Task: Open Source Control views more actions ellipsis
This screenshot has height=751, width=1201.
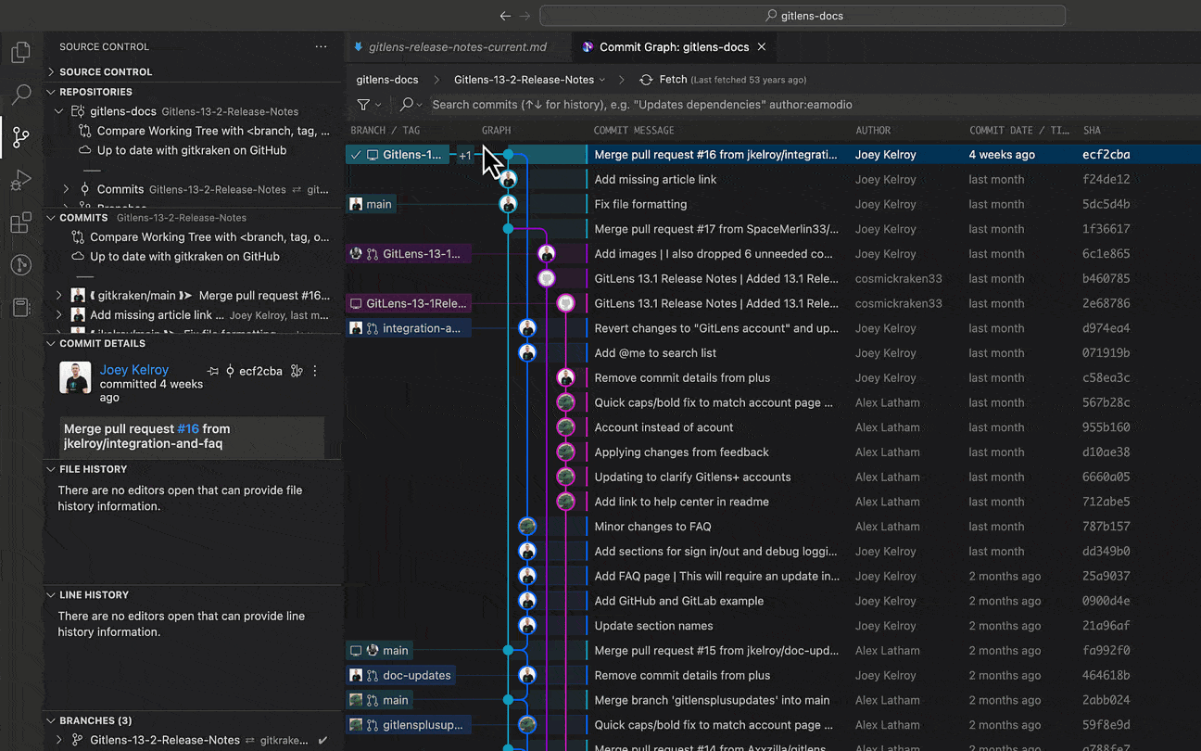Action: pos(321,46)
